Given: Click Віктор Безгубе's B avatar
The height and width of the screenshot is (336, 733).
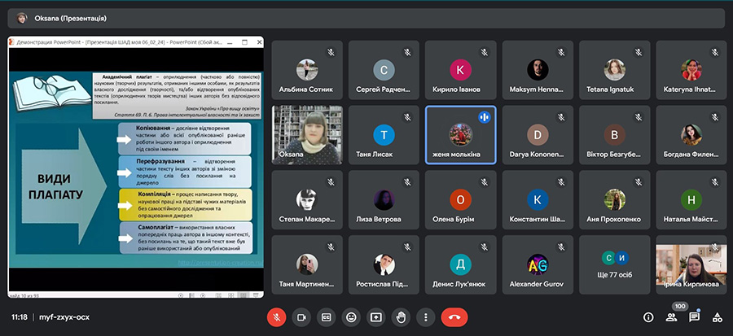Looking at the screenshot, I should 615,135.
